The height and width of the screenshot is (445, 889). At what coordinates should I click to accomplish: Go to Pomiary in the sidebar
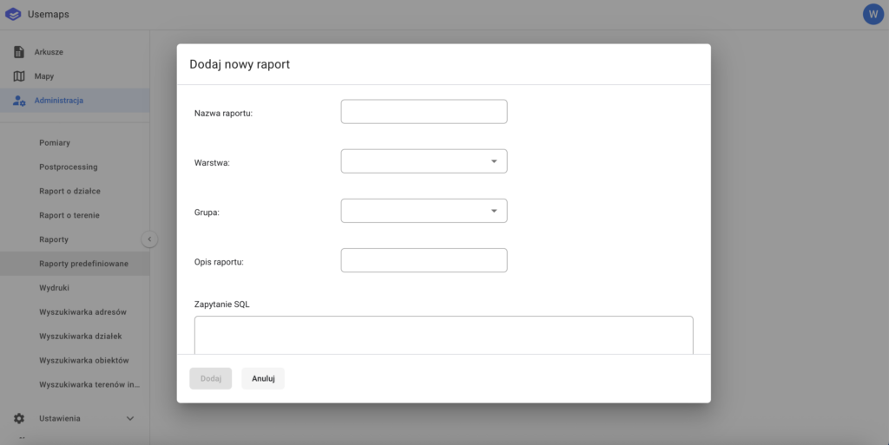point(55,142)
